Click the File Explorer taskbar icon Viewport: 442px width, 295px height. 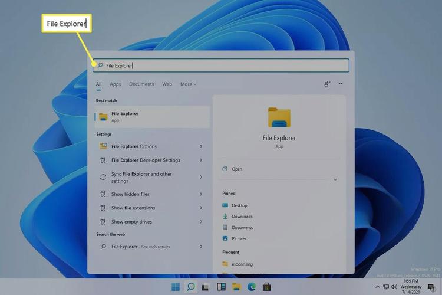236,287
